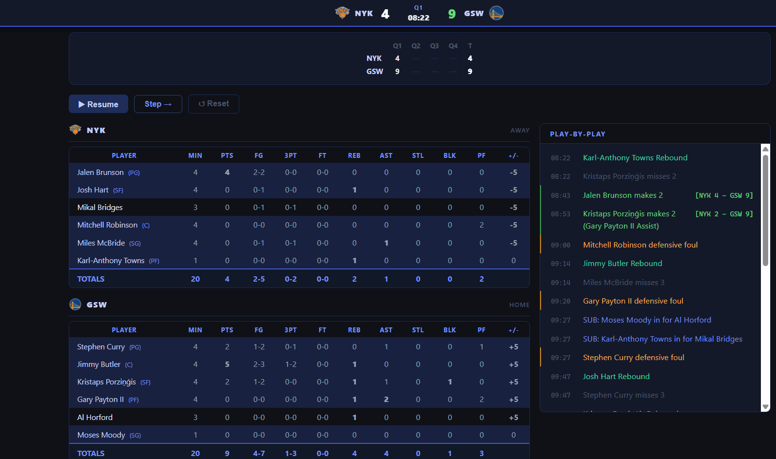Select Moses Moody in the GSW table
This screenshot has height=459, width=776.
coord(101,435)
